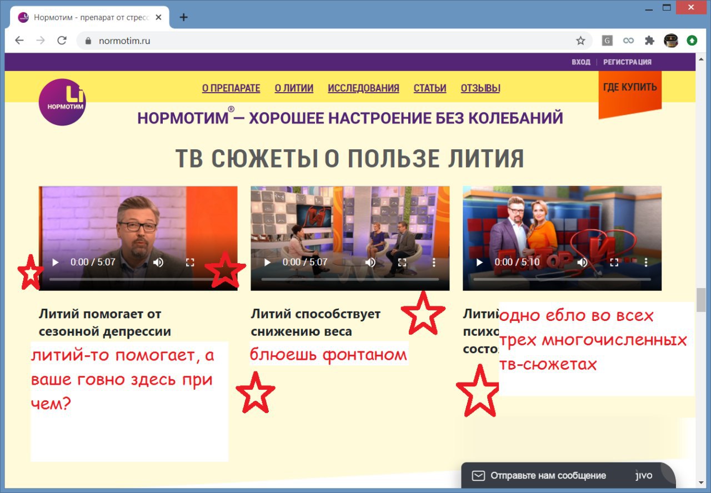Image resolution: width=711 pixels, height=493 pixels.
Task: Mute the seasonal depression video
Action: (158, 262)
